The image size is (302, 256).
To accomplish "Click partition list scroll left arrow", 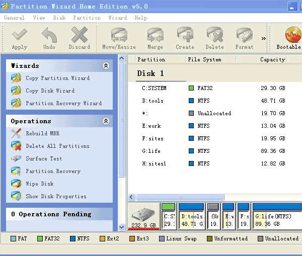I will [131, 197].
